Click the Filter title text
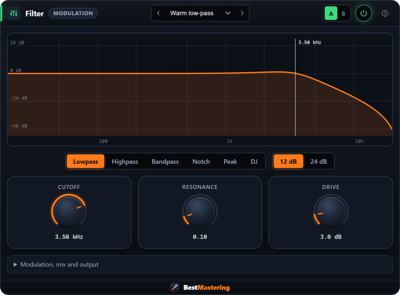The image size is (400, 295). 34,13
